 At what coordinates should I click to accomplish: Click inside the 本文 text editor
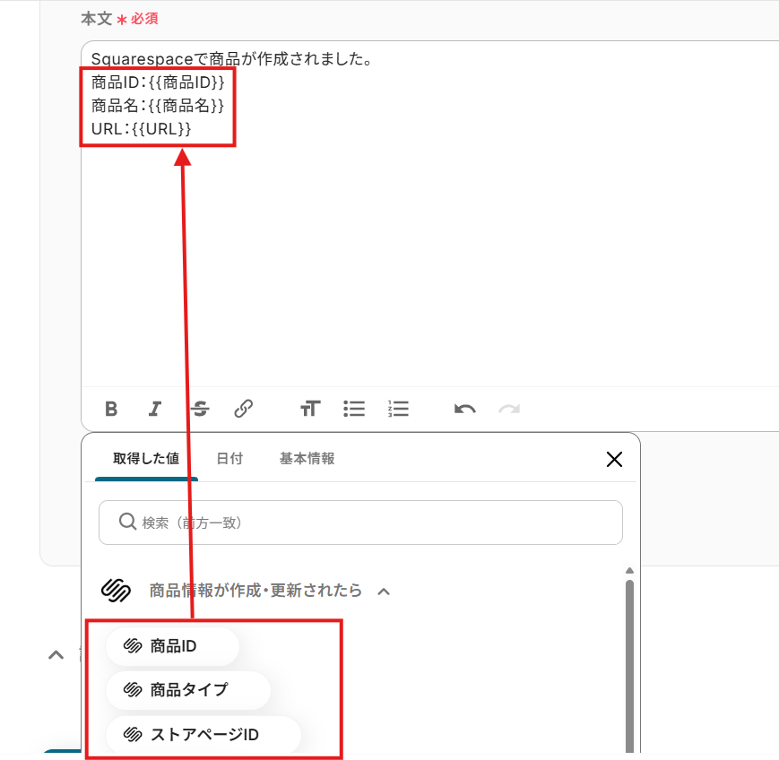[429, 213]
